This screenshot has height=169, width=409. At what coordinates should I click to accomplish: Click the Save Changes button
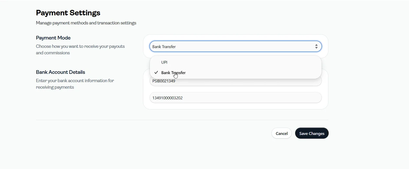312,133
